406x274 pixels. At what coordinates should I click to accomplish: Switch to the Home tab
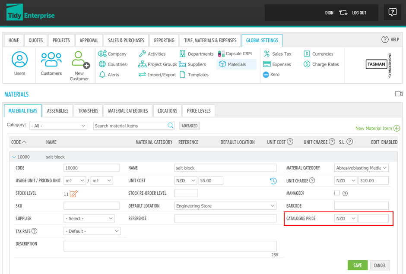[x=14, y=41]
